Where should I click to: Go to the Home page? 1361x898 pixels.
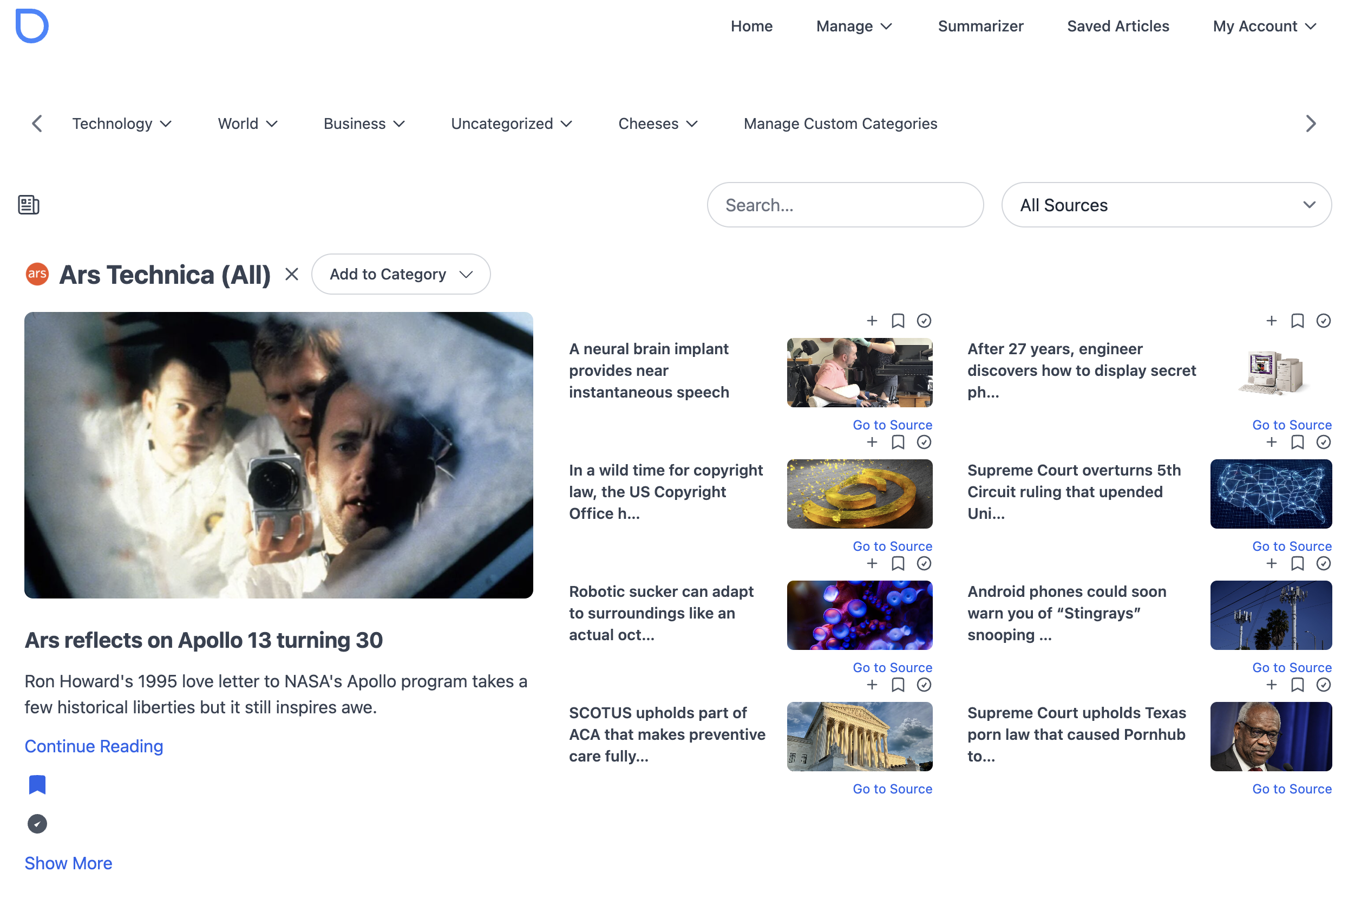pyautogui.click(x=751, y=27)
